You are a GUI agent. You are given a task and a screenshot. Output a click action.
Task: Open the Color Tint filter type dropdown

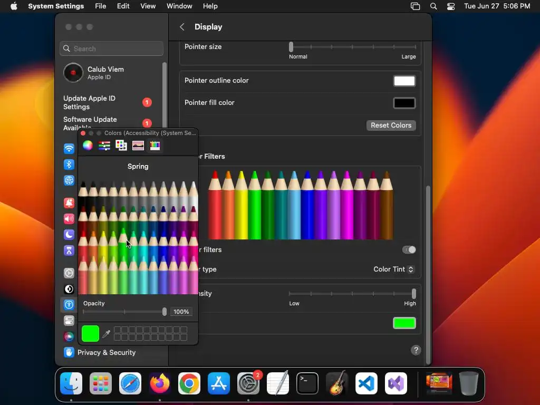click(x=393, y=269)
